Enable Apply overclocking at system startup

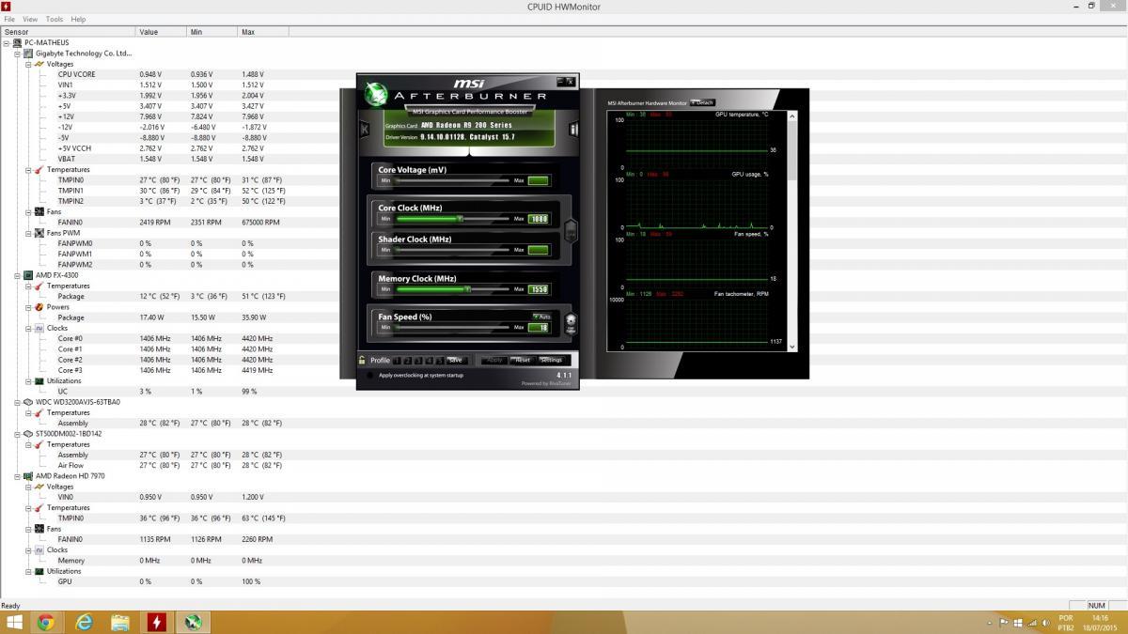371,375
